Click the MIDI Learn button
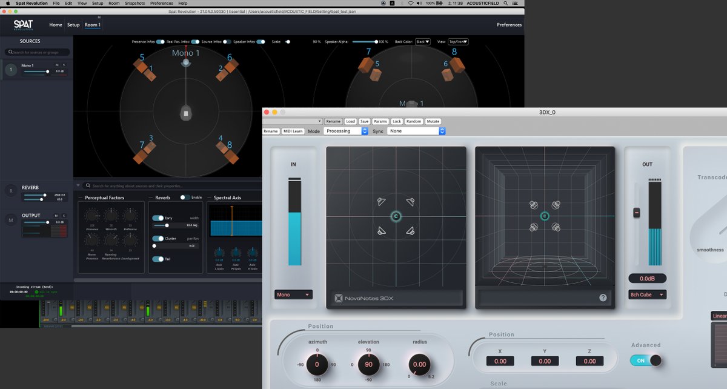This screenshot has height=389, width=727. (293, 131)
